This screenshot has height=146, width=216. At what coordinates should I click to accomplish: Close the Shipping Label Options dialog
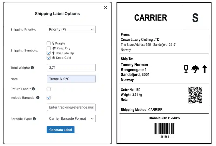tap(106, 8)
